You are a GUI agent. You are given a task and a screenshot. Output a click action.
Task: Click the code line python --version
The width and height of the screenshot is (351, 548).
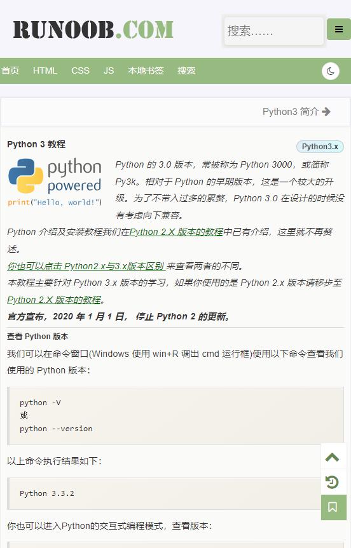tap(56, 429)
